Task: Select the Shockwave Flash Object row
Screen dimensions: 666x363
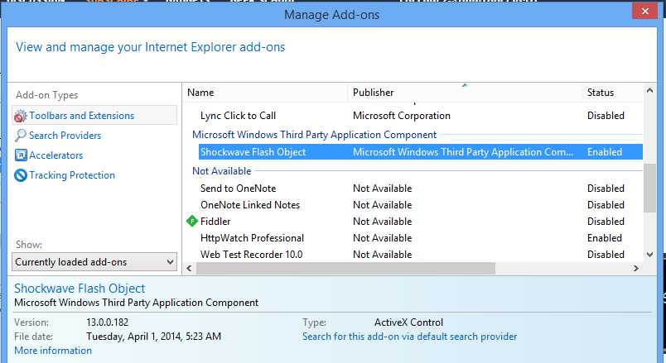Action: point(421,152)
